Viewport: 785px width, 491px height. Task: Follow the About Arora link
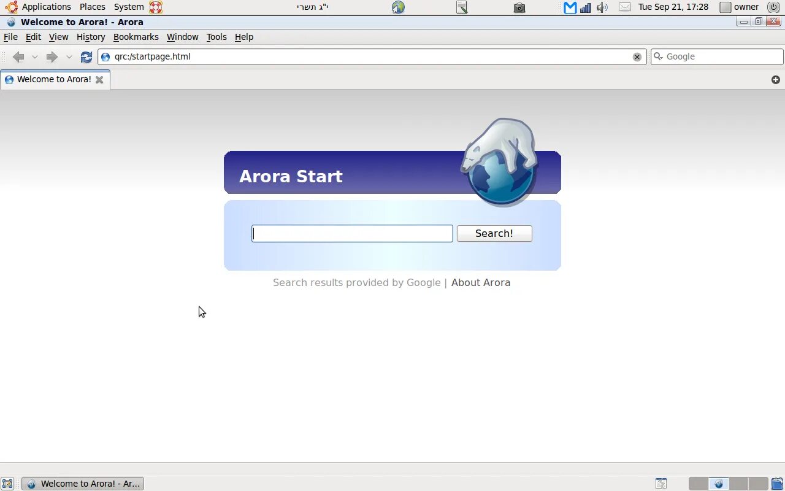(x=481, y=282)
